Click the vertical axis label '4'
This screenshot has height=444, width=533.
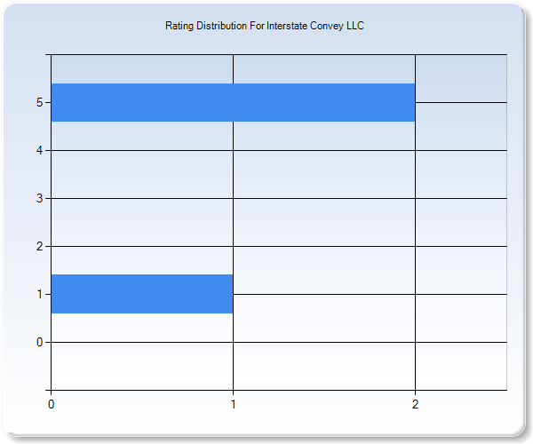pyautogui.click(x=39, y=150)
